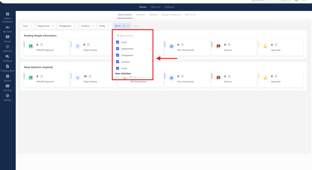The width and height of the screenshot is (312, 170).
Task: Click the top-right search box
Action: (x=271, y=1)
